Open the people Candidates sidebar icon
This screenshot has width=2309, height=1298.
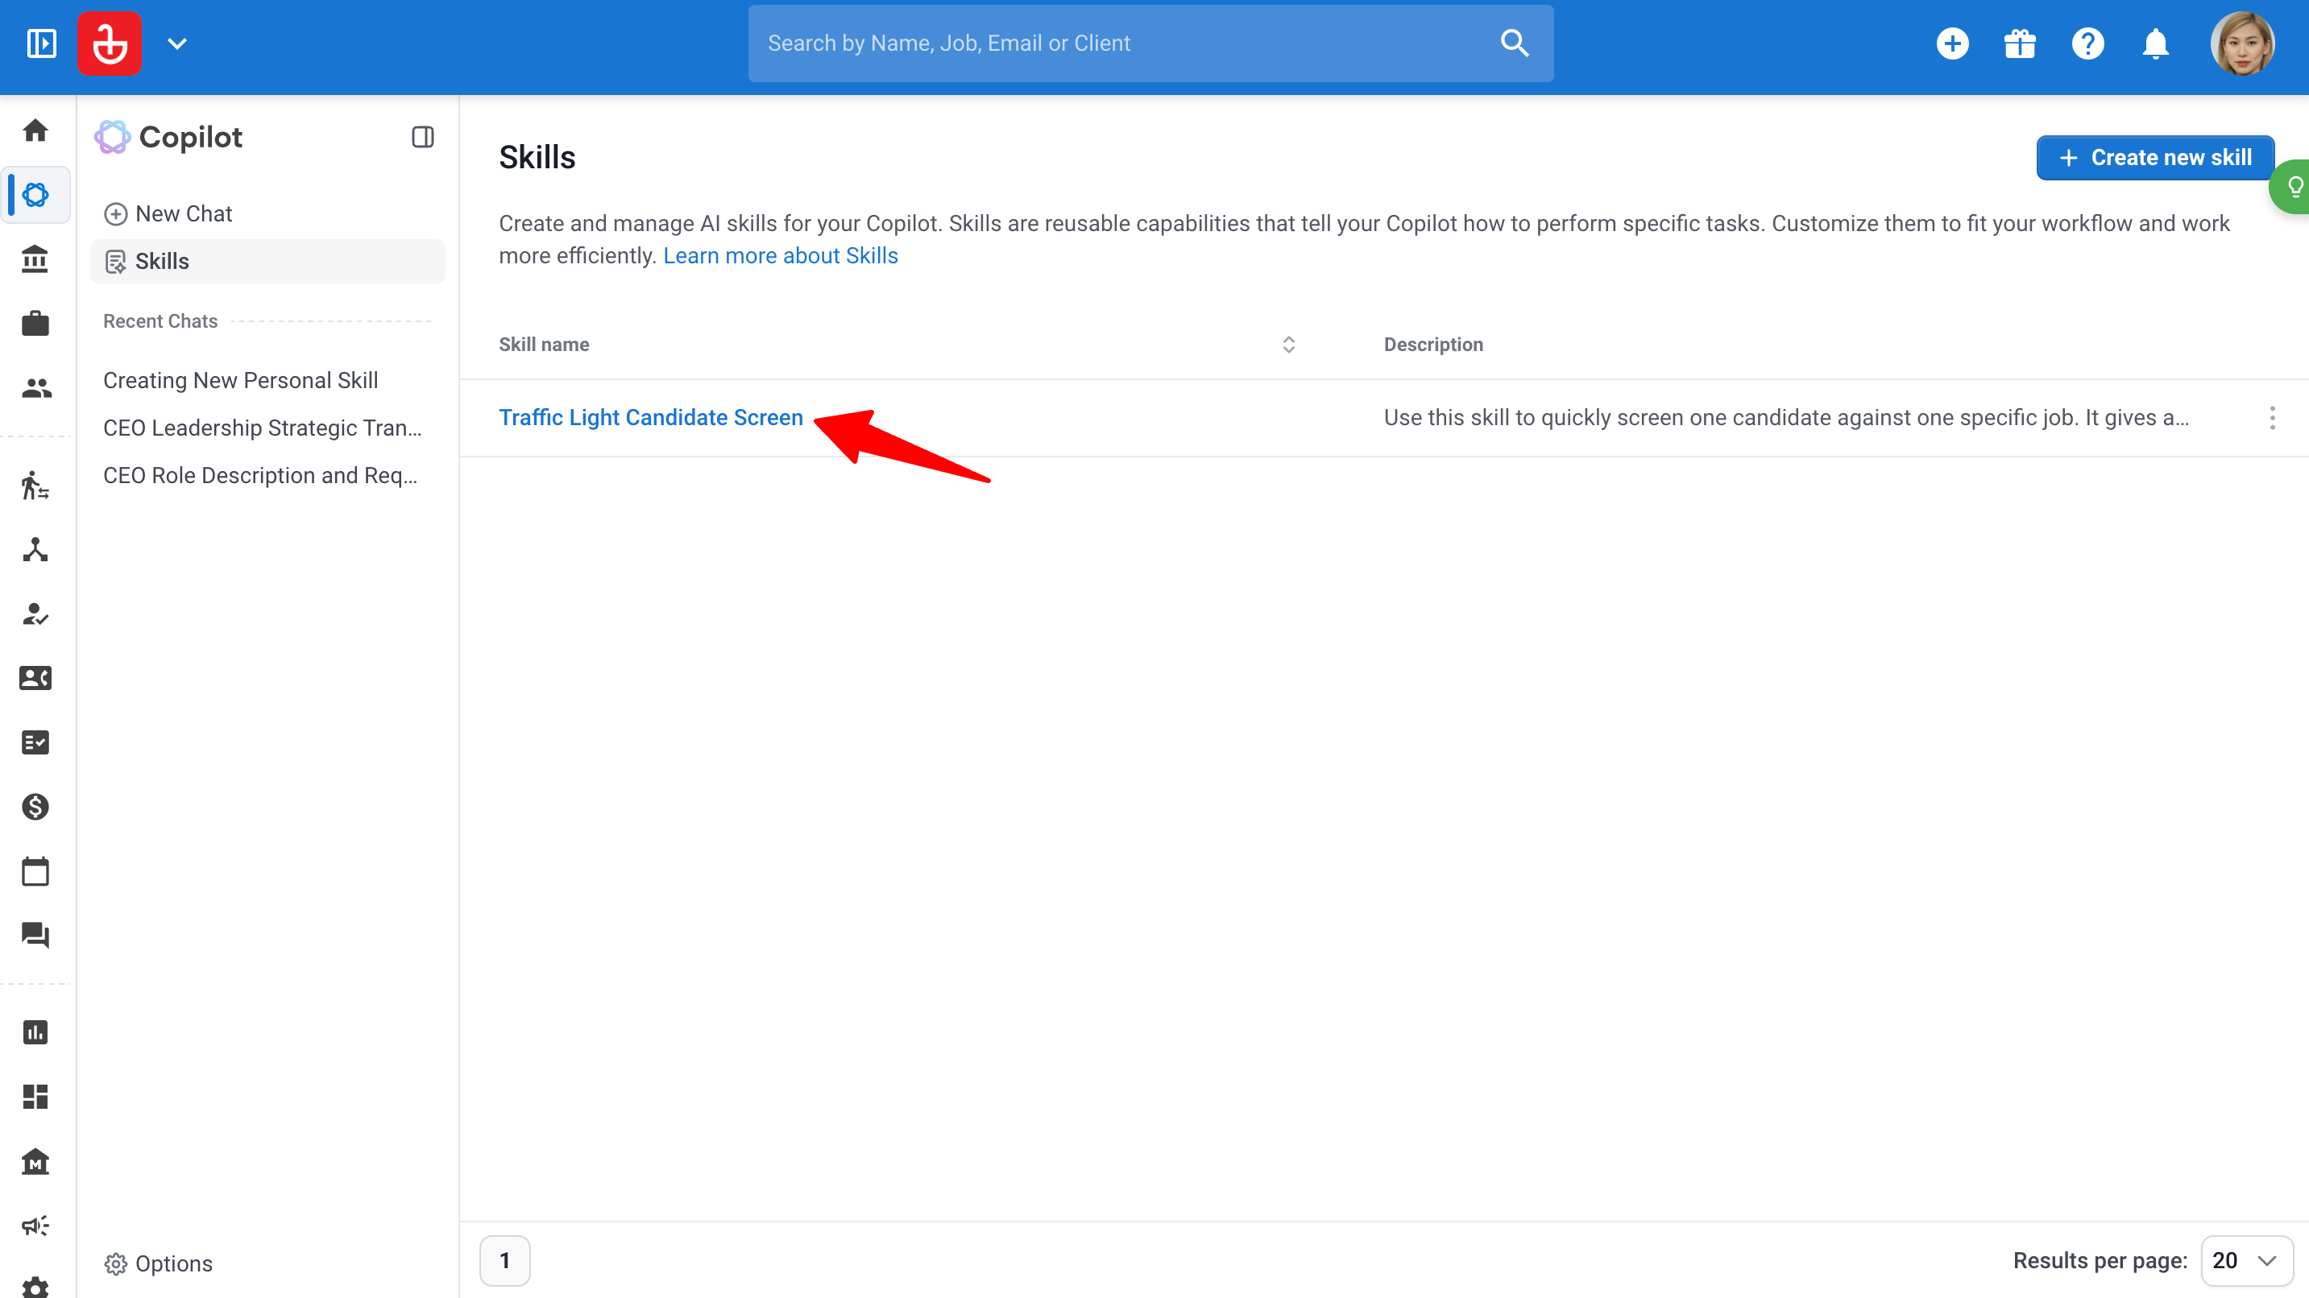pos(35,387)
